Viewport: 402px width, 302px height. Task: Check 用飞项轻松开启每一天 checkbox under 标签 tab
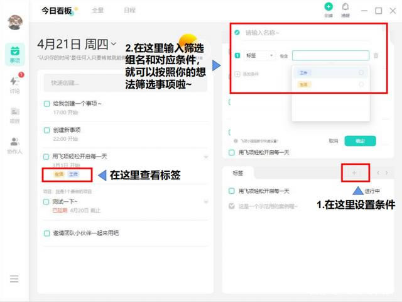pyautogui.click(x=231, y=191)
